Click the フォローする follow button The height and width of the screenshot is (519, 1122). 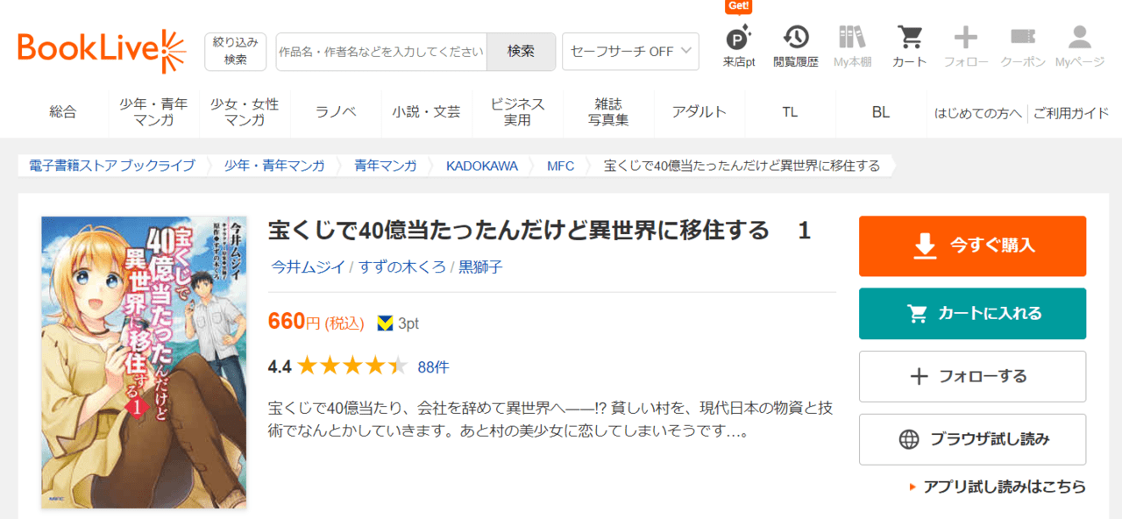(x=972, y=376)
